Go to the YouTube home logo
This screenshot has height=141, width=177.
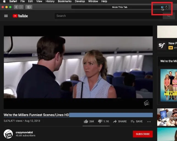[x=20, y=16]
